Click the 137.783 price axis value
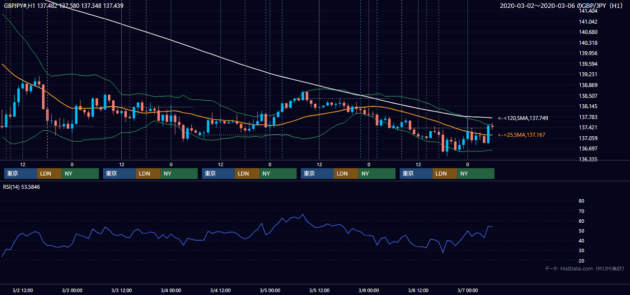This screenshot has height=295, width=630. pyautogui.click(x=588, y=117)
